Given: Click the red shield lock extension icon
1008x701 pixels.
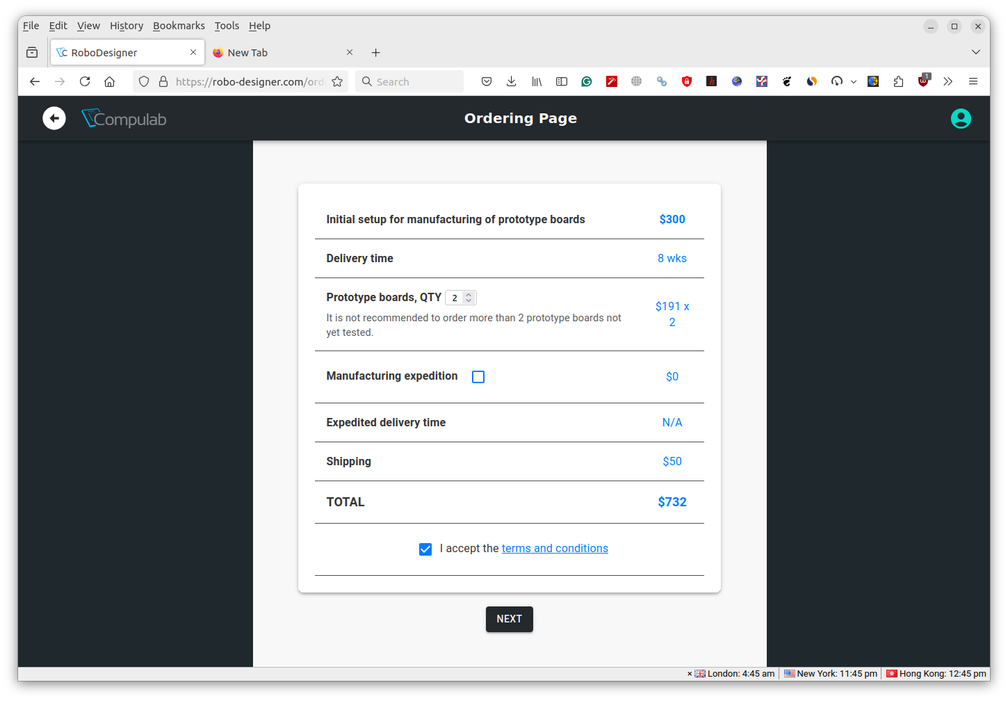Looking at the screenshot, I should point(687,81).
